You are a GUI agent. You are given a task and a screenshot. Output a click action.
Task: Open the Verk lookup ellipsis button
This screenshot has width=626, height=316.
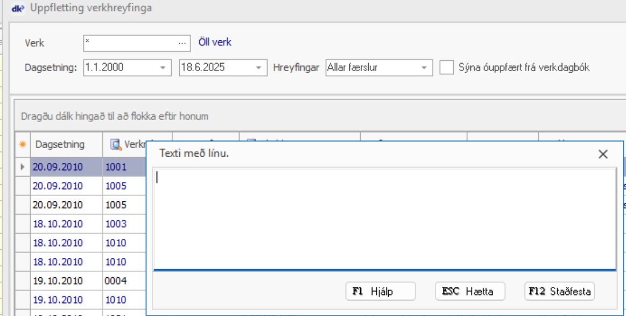(x=183, y=43)
